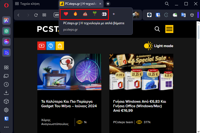The image size is (200, 133).
Task: Open ChatGPT in the sidebar
Action: (x=6, y=31)
